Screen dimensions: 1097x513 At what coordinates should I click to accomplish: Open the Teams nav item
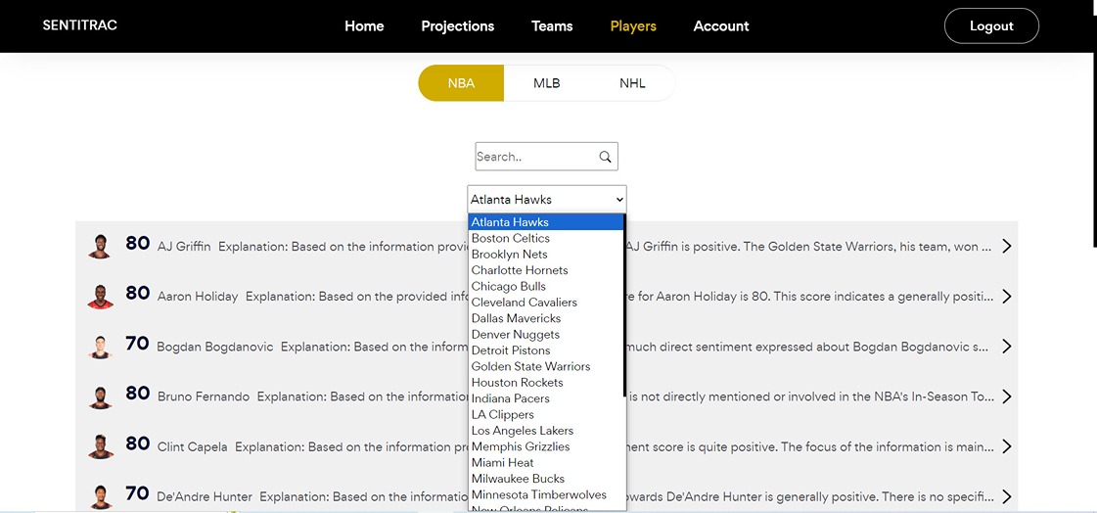tap(552, 25)
